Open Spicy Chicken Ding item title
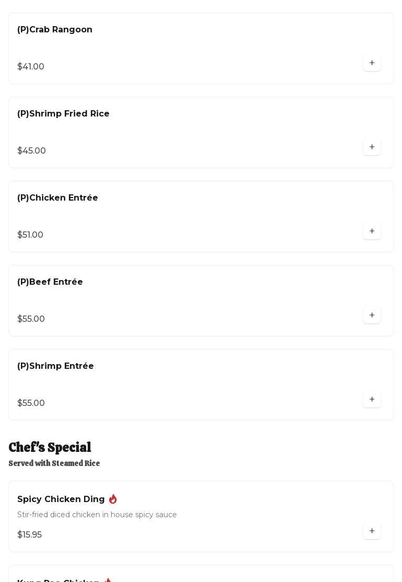The image size is (402, 582). [61, 499]
